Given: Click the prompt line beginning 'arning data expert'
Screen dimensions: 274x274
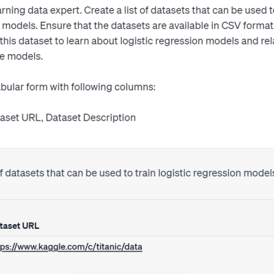Looking at the screenshot, I should point(137,10).
